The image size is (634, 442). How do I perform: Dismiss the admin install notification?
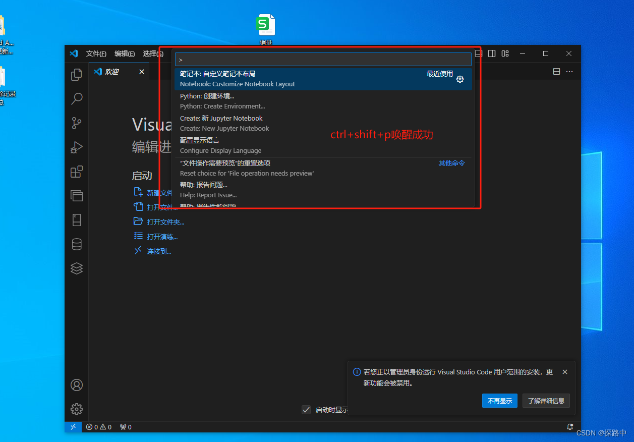[x=565, y=372]
